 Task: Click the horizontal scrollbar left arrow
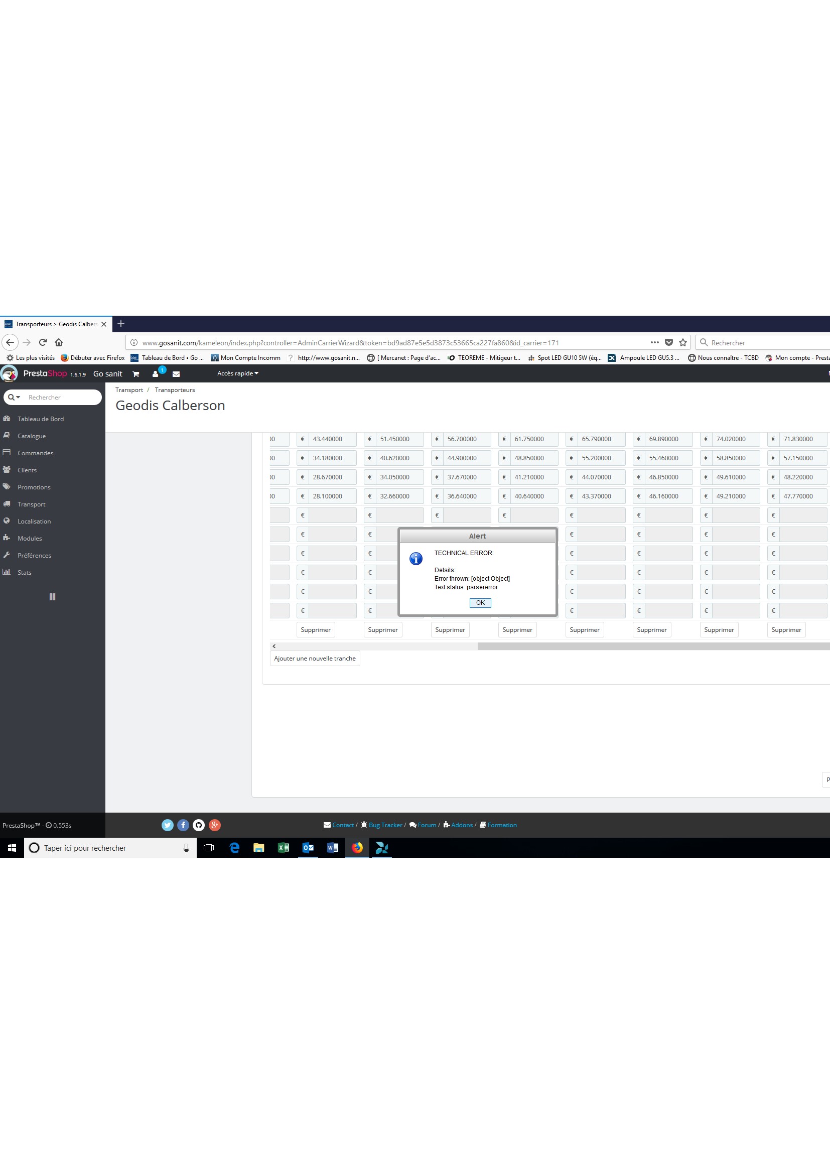(x=274, y=646)
